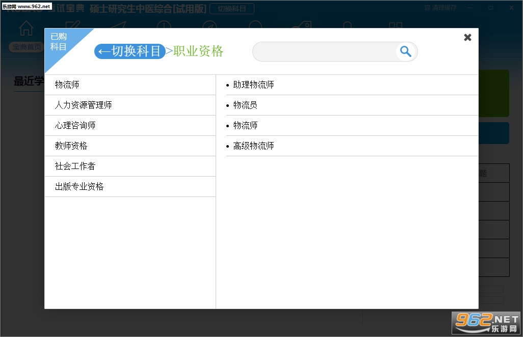Click 清理缓存 in the title bar
This screenshot has width=523, height=337.
click(x=440, y=8)
